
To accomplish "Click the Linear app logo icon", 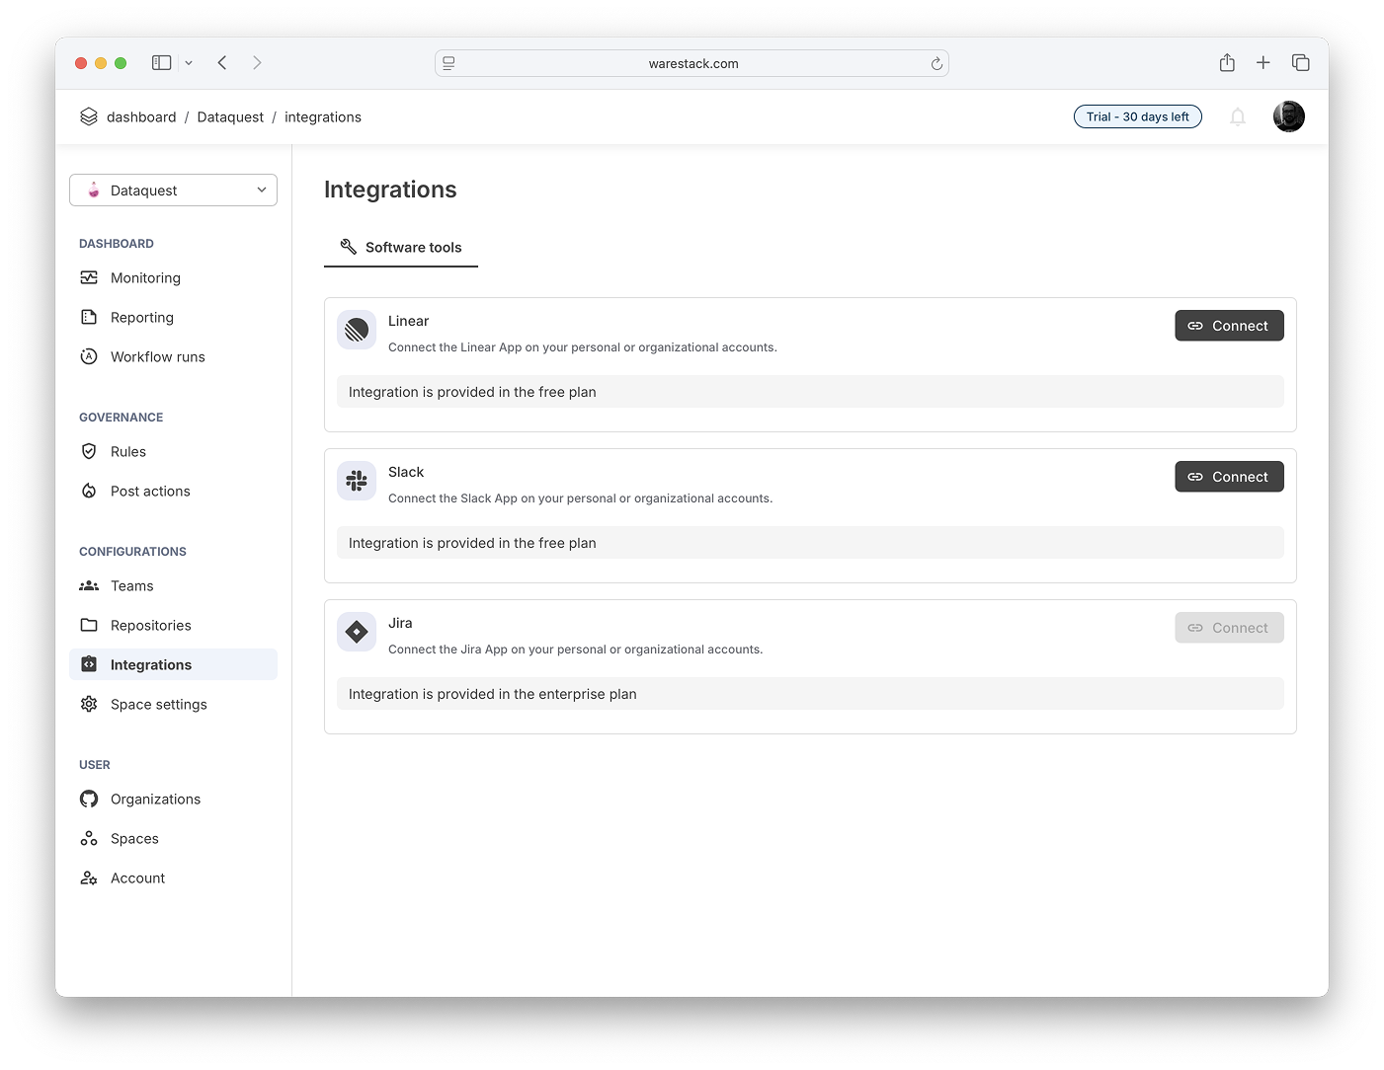I will coord(357,330).
